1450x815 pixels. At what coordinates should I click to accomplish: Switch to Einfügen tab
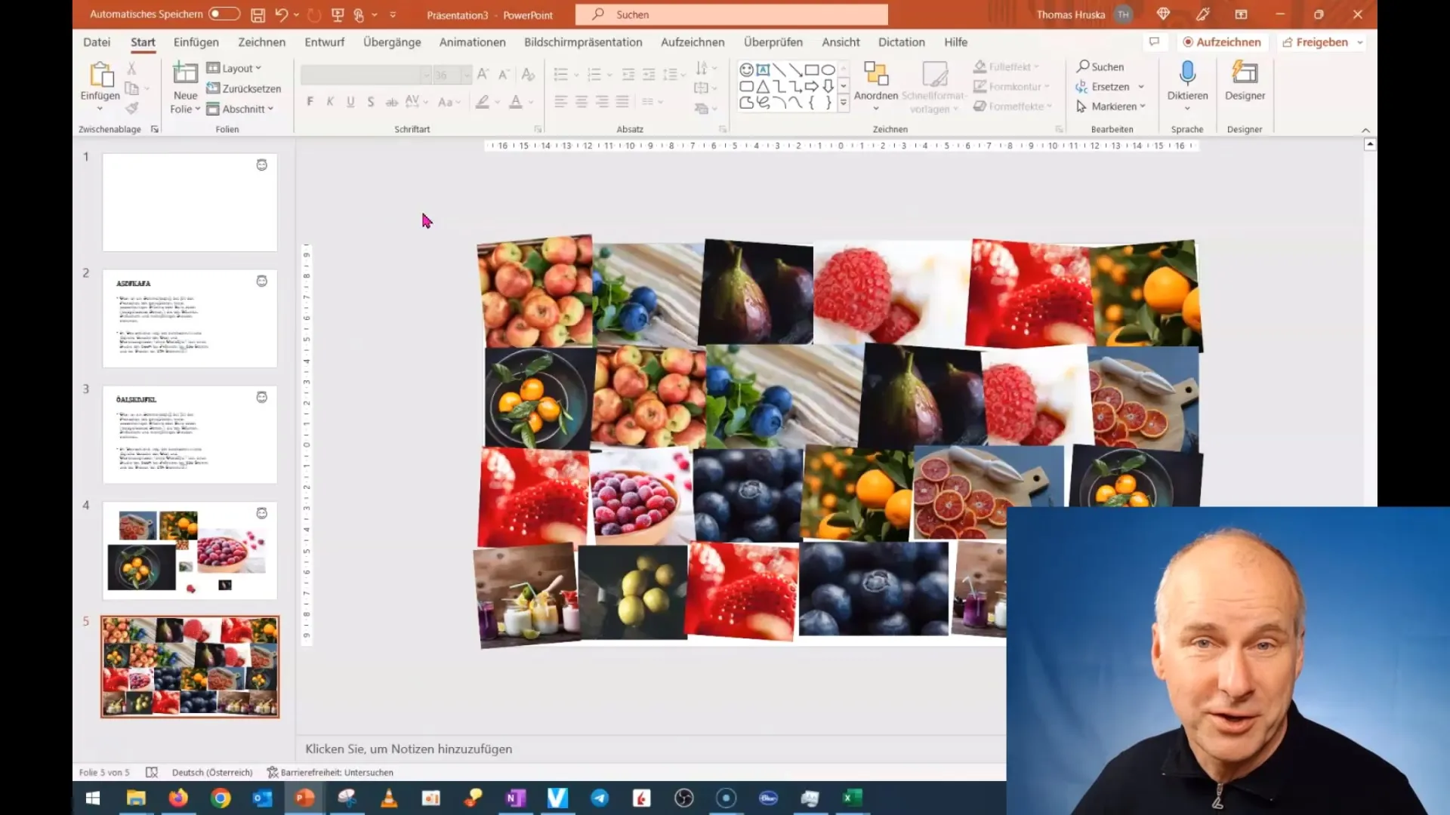pyautogui.click(x=196, y=42)
